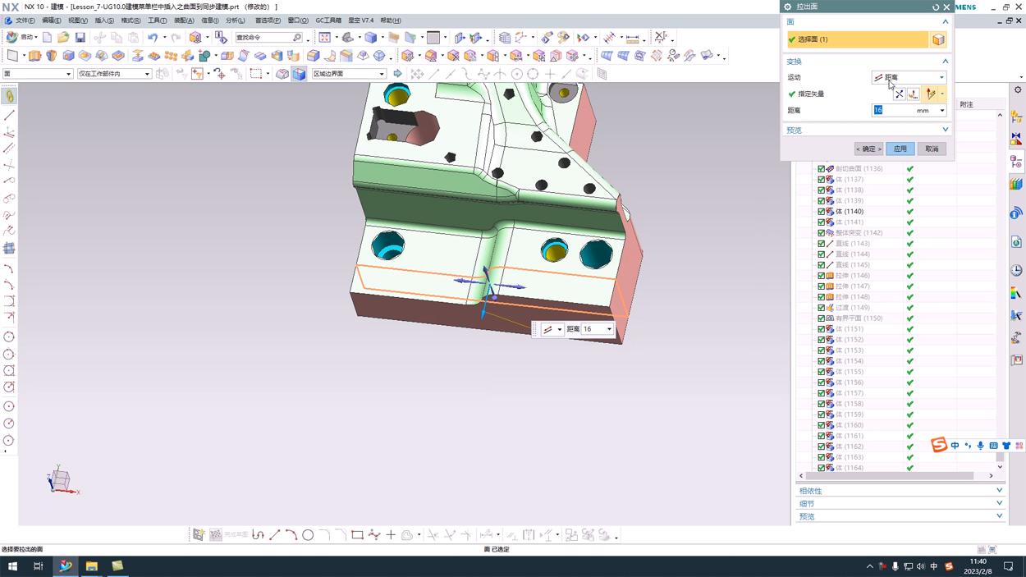
Task: Click the 取消 Cancel button
Action: pyautogui.click(x=932, y=149)
